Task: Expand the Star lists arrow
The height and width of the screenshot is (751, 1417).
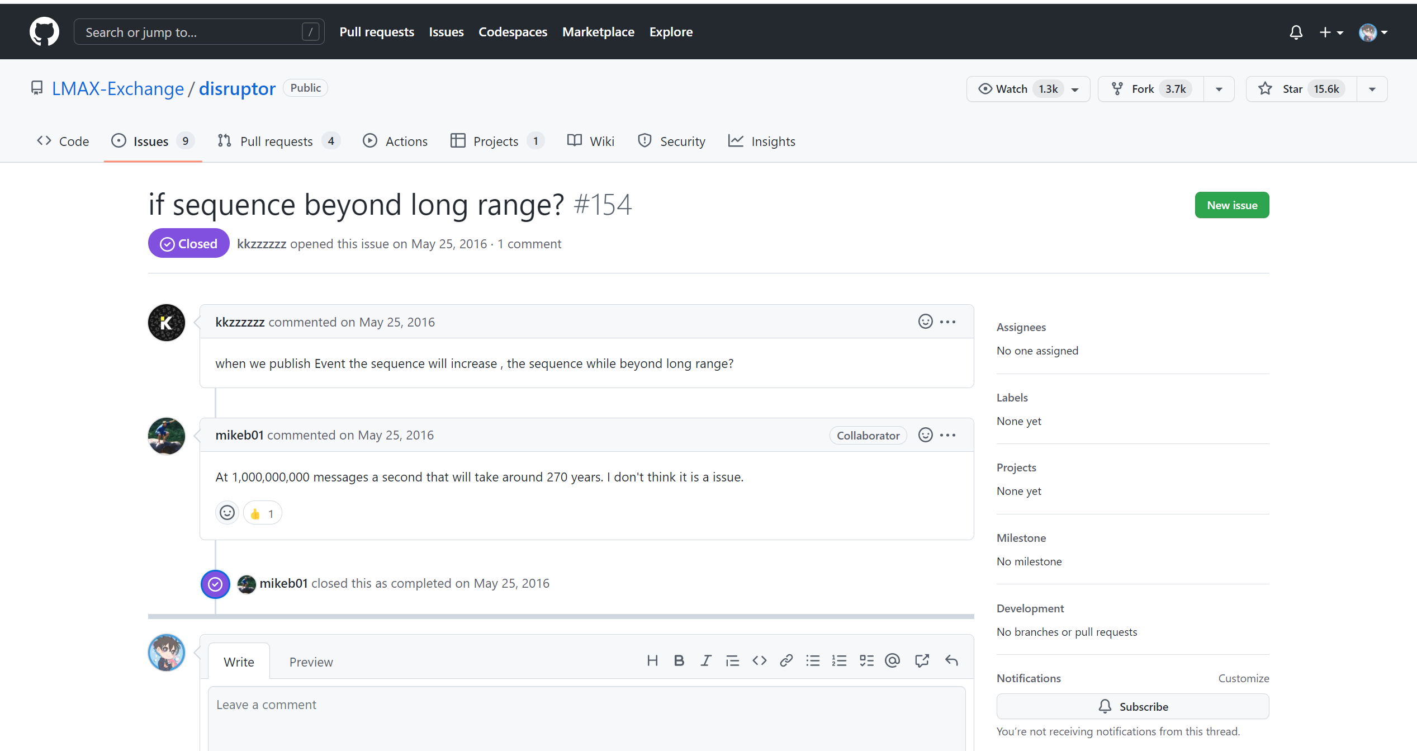Action: (1372, 89)
